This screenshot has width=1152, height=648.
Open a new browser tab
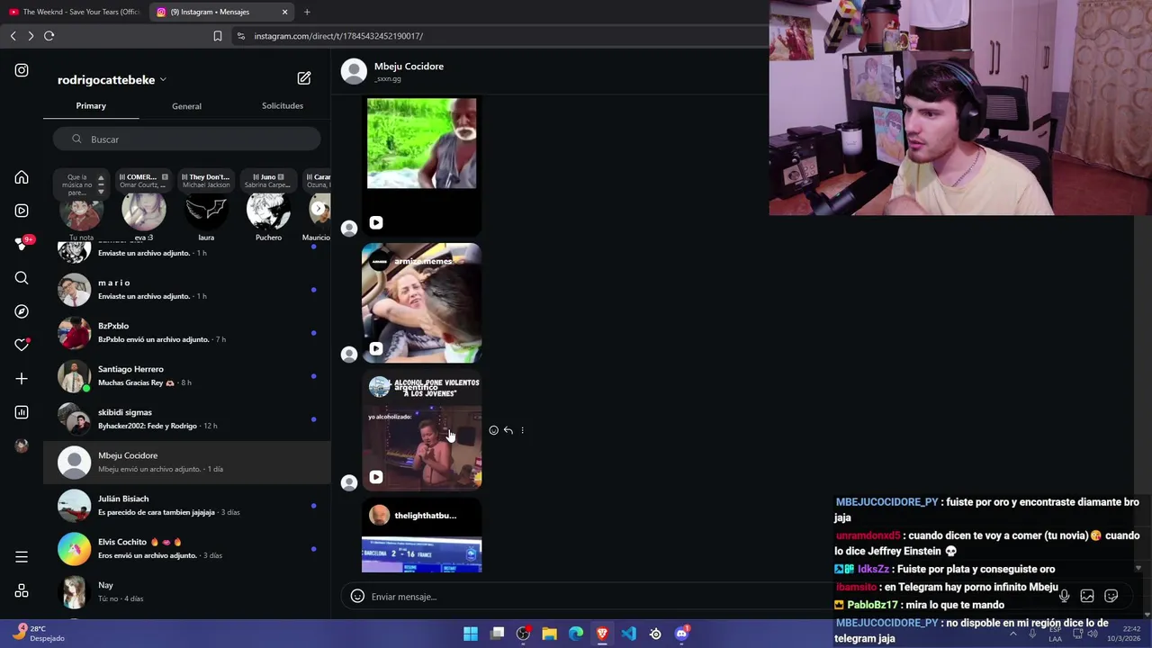(307, 12)
